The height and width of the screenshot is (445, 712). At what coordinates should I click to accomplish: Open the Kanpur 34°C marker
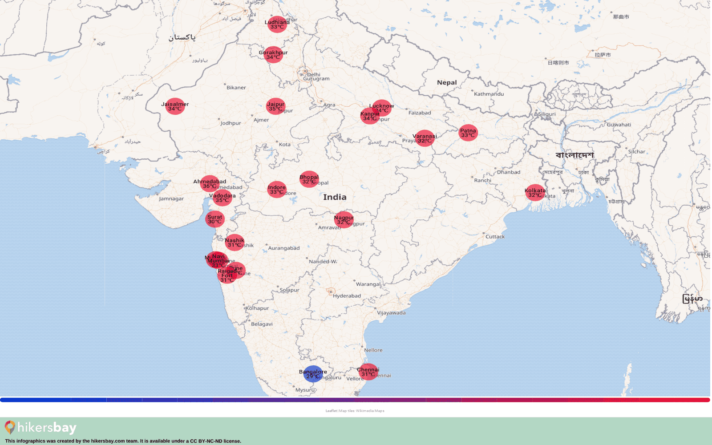(370, 116)
